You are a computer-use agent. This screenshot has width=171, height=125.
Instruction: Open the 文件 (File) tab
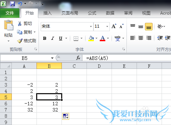coord(10,13)
